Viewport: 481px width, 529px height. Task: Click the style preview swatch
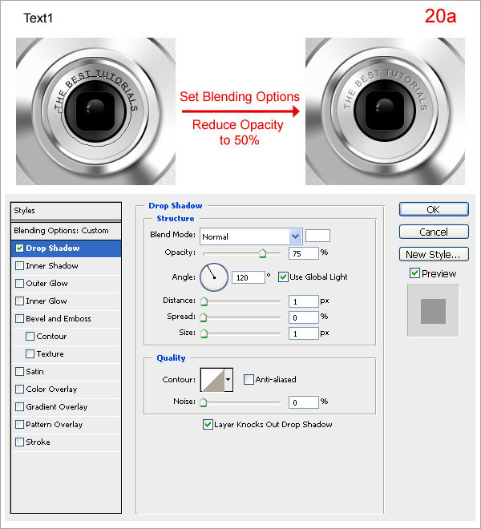[433, 311]
